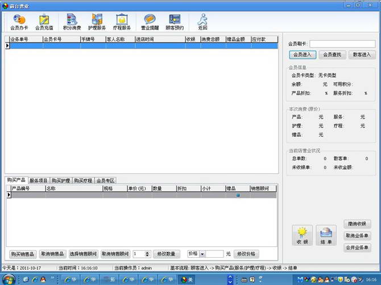This screenshot has width=381, height=285.
Task: Click the 收银 sun icon button
Action: (x=303, y=235)
